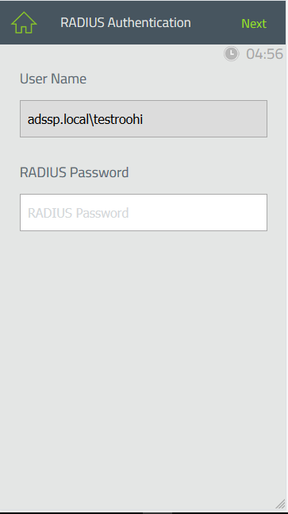This screenshot has height=514, width=288.
Task: Click the clock icon beside the timer
Action: [232, 53]
